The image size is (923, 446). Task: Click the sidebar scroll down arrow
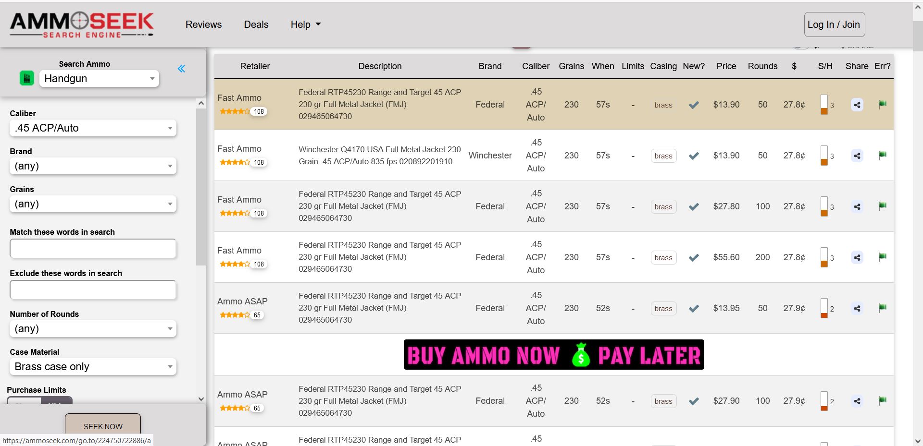point(201,399)
